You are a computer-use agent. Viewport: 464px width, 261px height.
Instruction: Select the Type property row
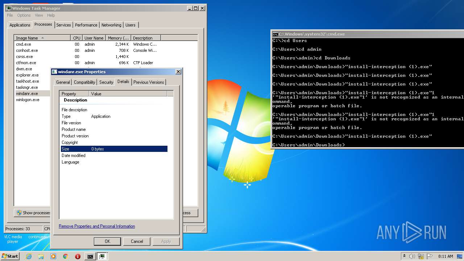click(114, 116)
